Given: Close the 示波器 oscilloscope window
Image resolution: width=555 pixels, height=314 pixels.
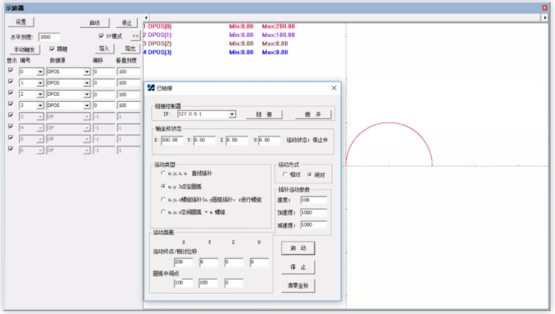Looking at the screenshot, I should [544, 8].
